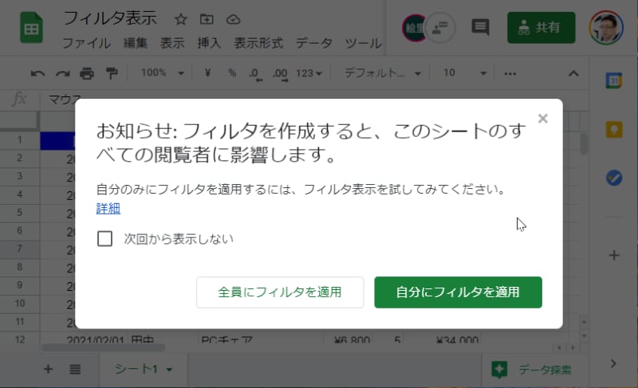
Task: Select the paint format tool
Action: [x=111, y=73]
